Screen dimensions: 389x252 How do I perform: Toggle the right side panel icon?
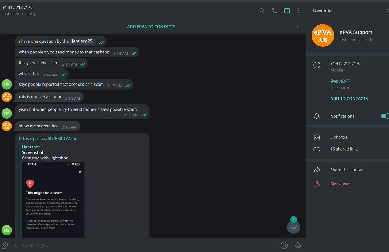click(x=287, y=11)
